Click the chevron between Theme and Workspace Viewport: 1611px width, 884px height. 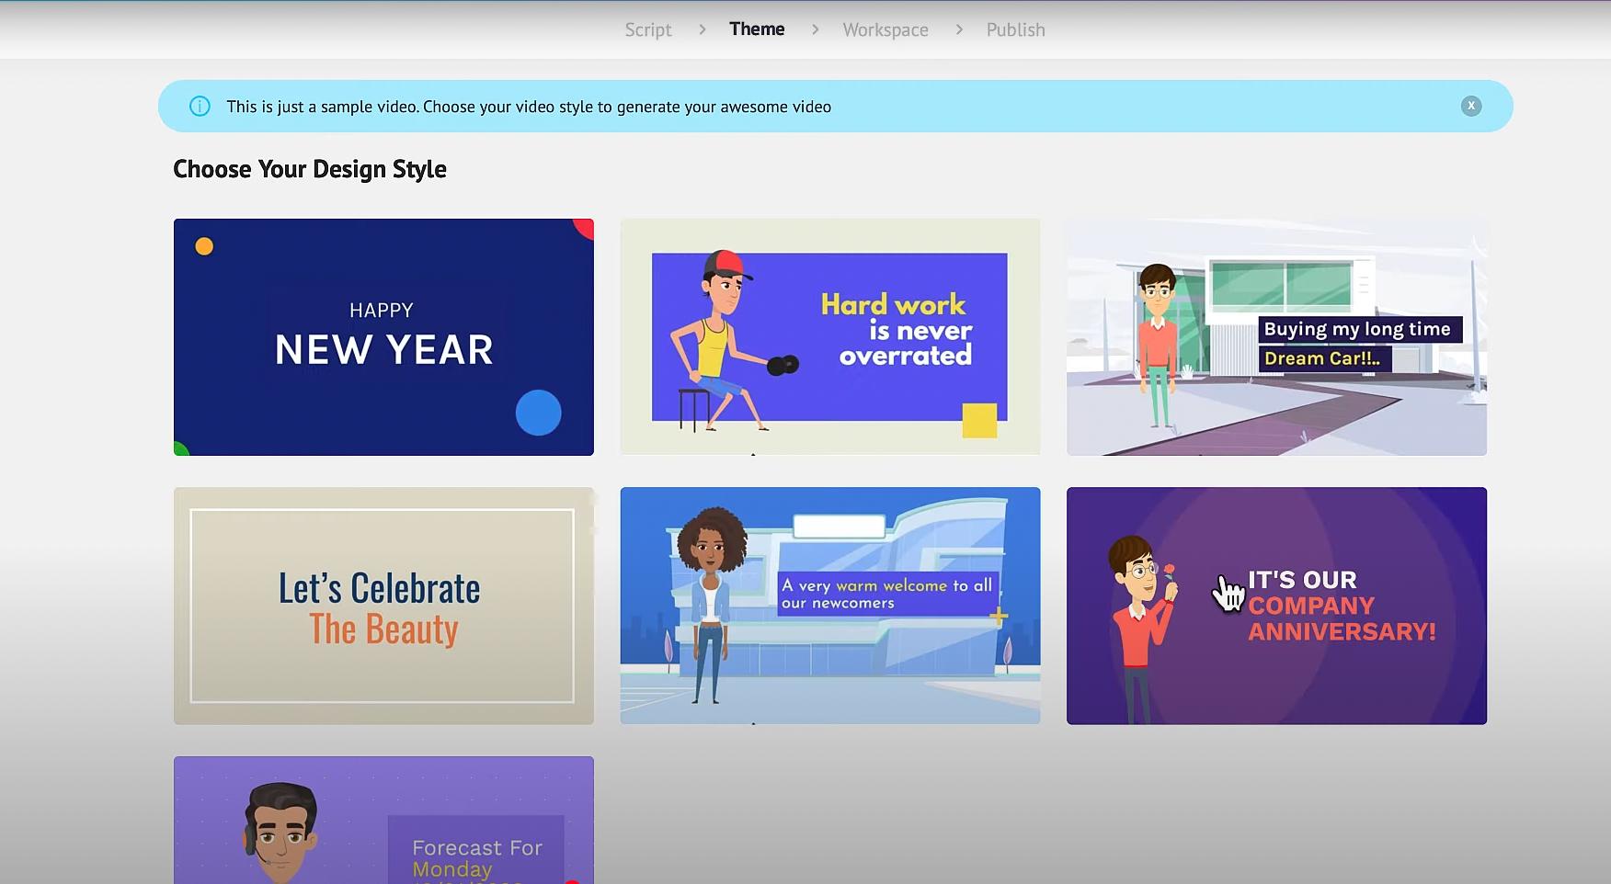[815, 29]
